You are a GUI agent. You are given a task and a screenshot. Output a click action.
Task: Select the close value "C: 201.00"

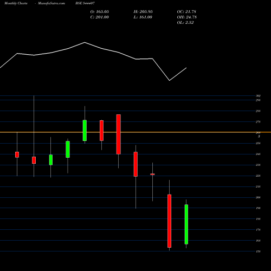(100, 17)
